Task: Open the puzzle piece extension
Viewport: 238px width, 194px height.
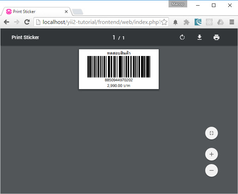Action: 187,22
